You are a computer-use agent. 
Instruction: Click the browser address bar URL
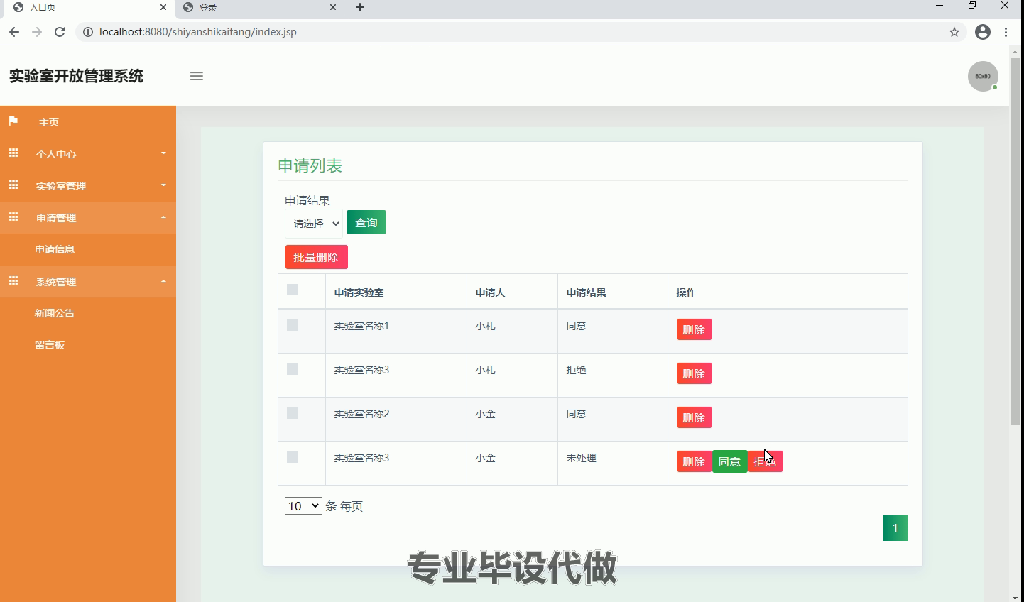coord(198,32)
